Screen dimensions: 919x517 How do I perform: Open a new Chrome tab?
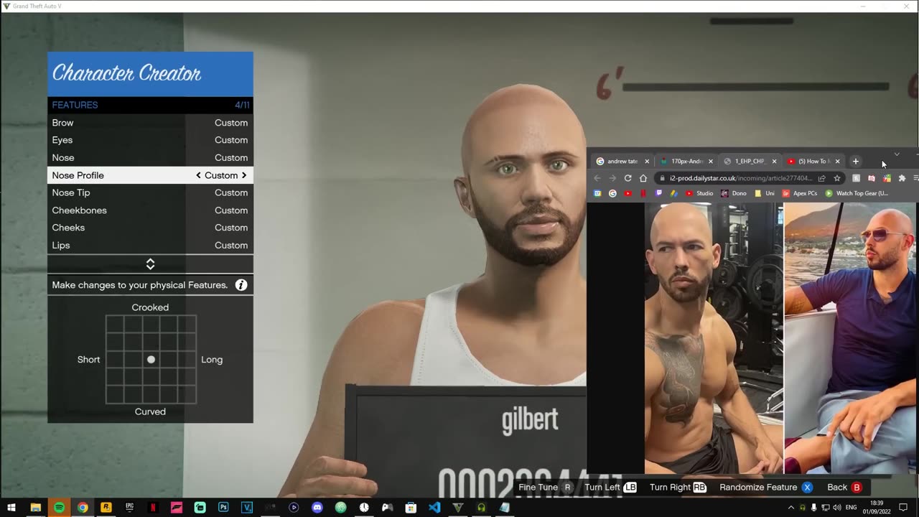click(856, 162)
